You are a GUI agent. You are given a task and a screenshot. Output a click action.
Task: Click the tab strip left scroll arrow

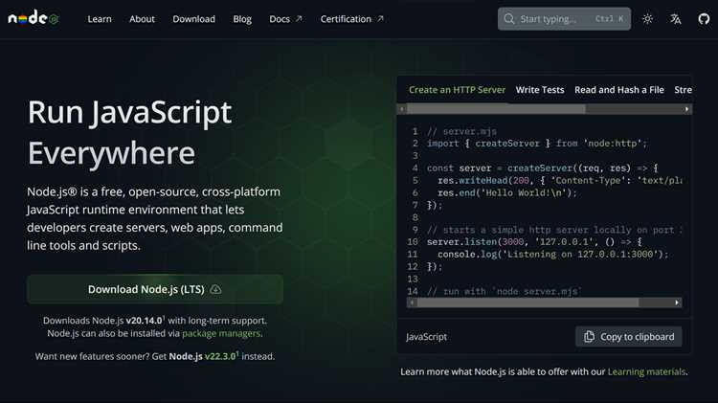[x=402, y=109]
